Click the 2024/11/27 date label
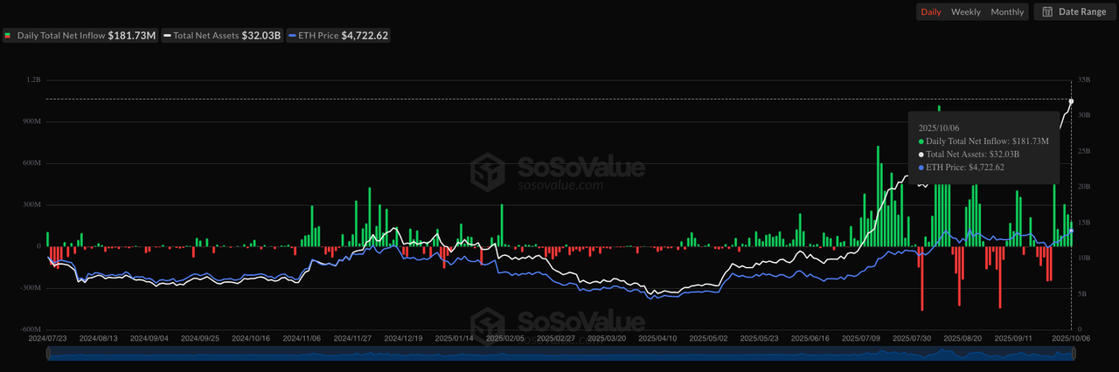This screenshot has width=1119, height=372. pos(352,337)
